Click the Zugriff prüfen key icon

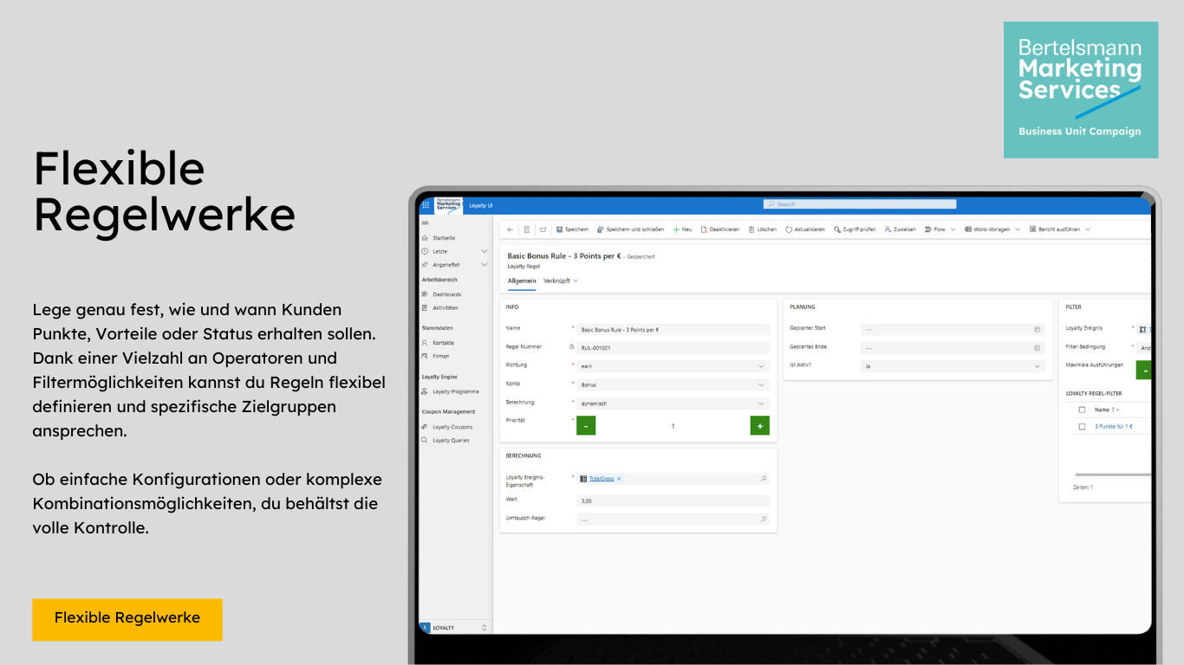pyautogui.click(x=837, y=229)
